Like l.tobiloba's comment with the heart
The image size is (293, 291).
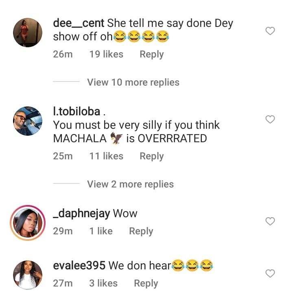point(270,119)
